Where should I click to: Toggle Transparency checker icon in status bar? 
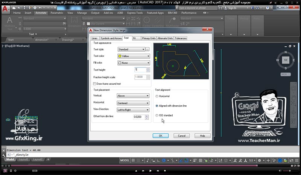click(x=201, y=160)
